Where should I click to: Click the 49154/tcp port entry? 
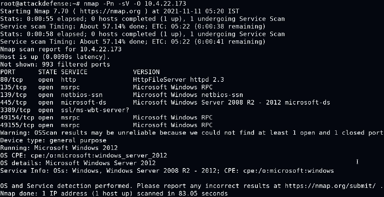(x=17, y=118)
